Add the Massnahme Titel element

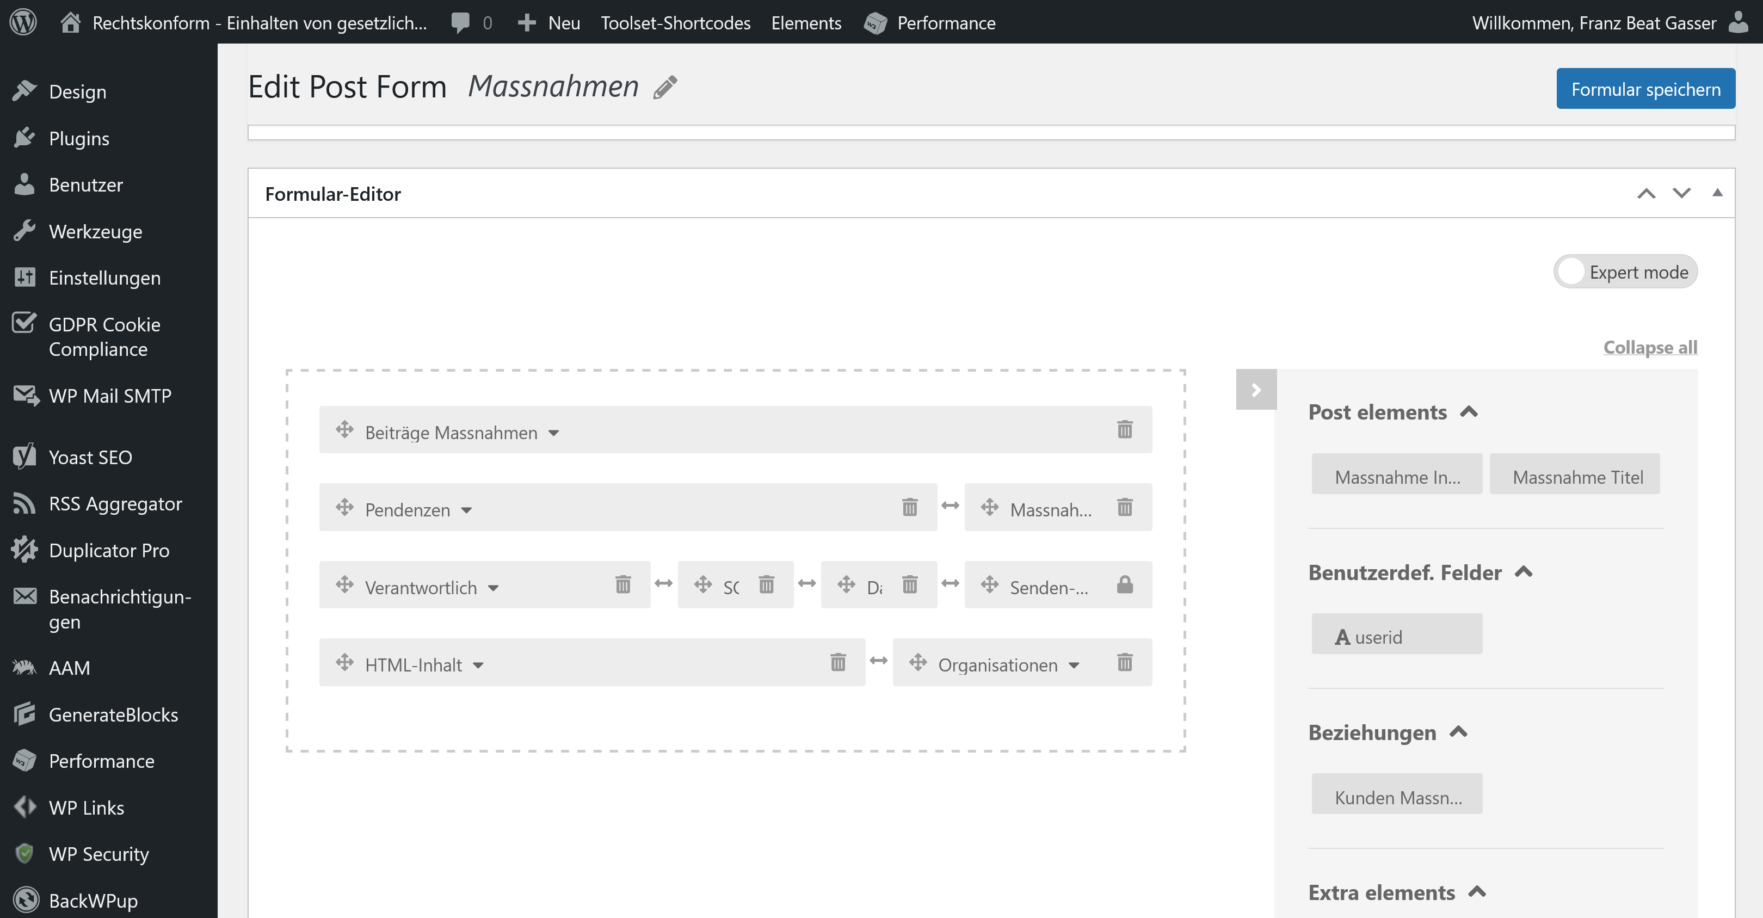[x=1574, y=474]
